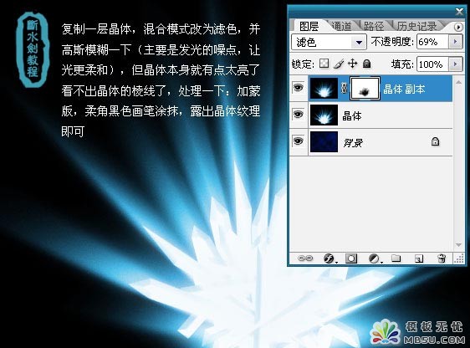Click the create new group folder icon
Image resolution: width=470 pixels, height=348 pixels.
pos(396,258)
